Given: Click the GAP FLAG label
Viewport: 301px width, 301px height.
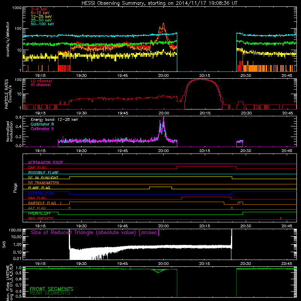Looking at the screenshot, I should 37,167.
